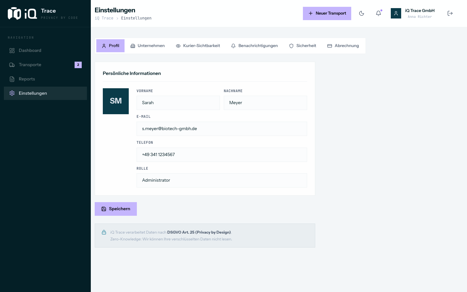Switch to the Sicherheit tab

coord(303,46)
